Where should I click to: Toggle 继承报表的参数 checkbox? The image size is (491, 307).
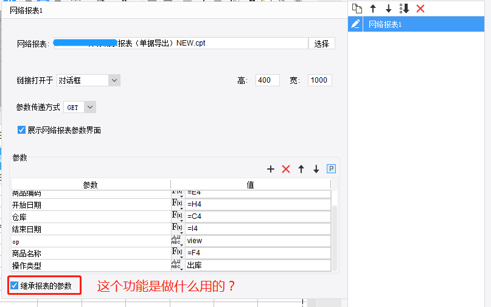(14, 285)
